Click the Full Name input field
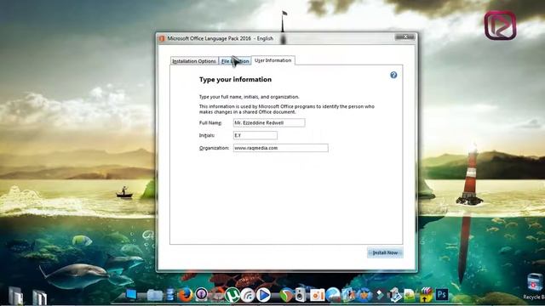 pyautogui.click(x=269, y=122)
